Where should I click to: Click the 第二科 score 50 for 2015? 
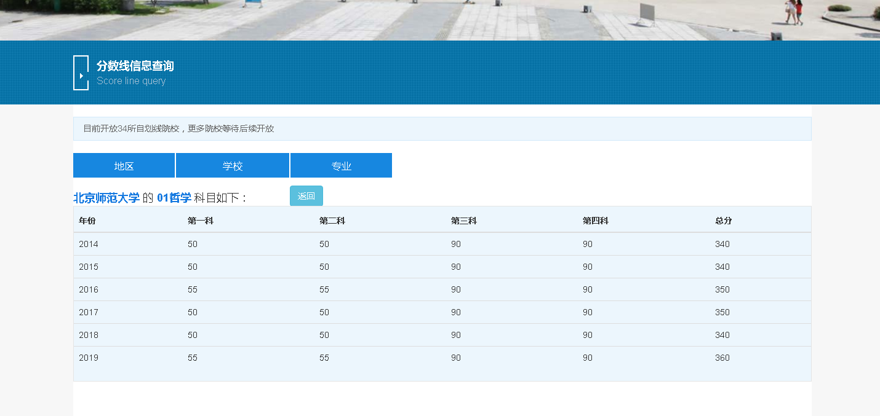coord(324,267)
